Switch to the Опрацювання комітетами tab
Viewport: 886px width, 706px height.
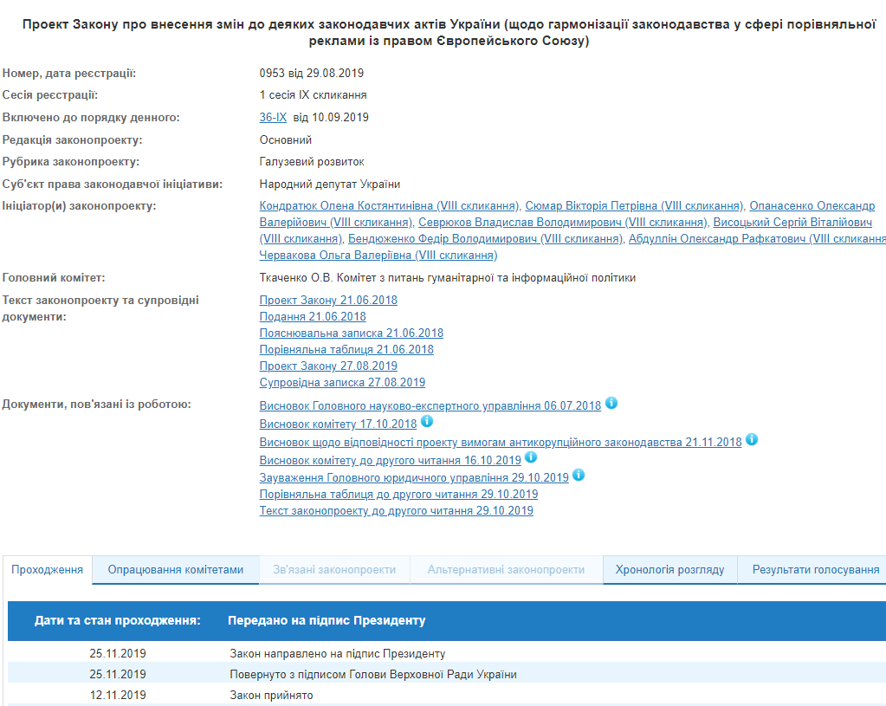[x=175, y=570]
